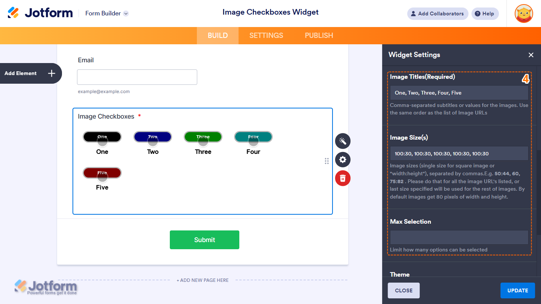The height and width of the screenshot is (304, 541).
Task: Click the UPDATE button
Action: click(x=517, y=290)
